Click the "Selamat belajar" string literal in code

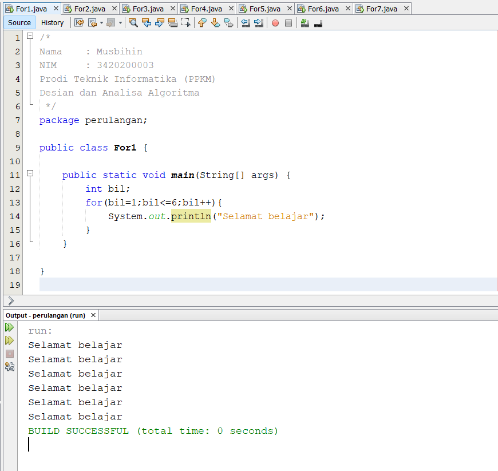click(266, 216)
